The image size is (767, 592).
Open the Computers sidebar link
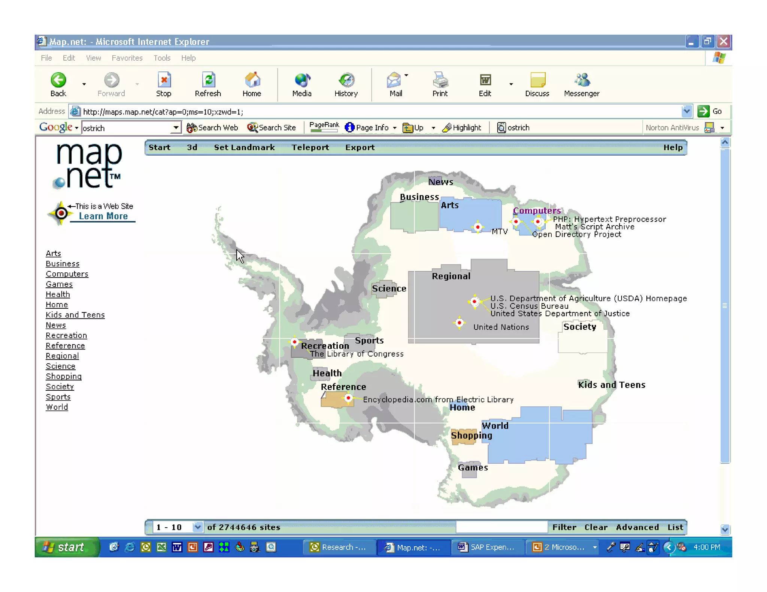click(x=67, y=274)
